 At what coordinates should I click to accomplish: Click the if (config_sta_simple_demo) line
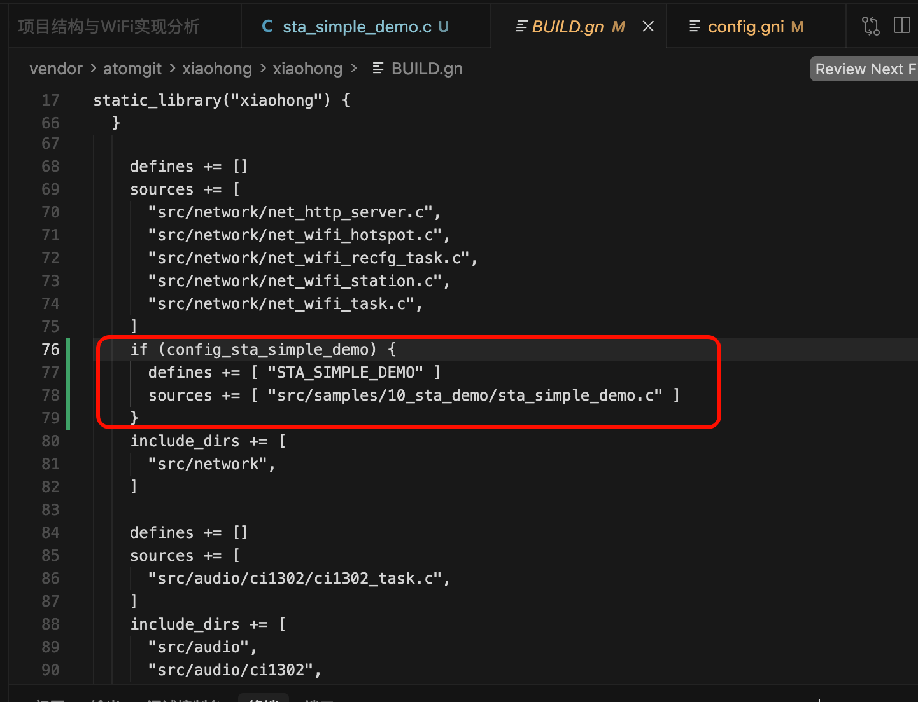pyautogui.click(x=263, y=349)
